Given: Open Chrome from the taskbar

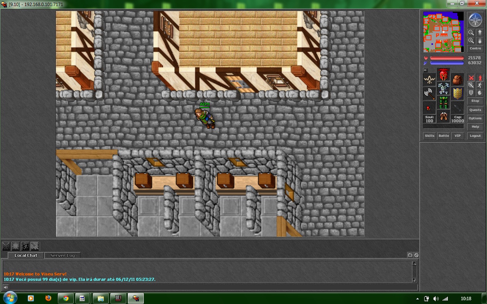Looking at the screenshot, I should click(65, 298).
